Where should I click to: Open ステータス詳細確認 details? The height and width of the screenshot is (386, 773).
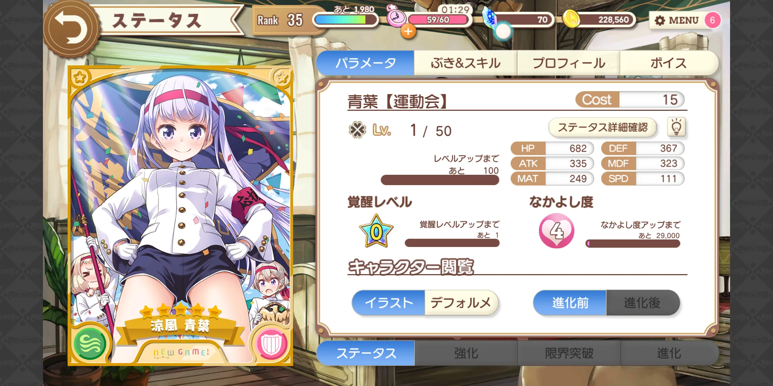coord(603,127)
